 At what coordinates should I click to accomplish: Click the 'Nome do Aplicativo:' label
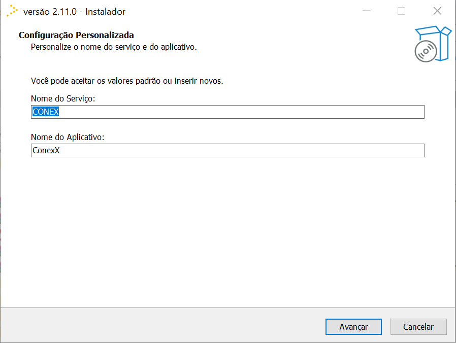pos(68,138)
